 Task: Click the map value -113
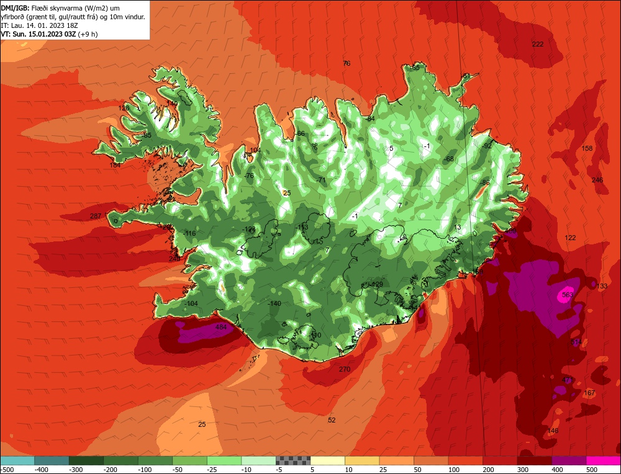pos(302,227)
